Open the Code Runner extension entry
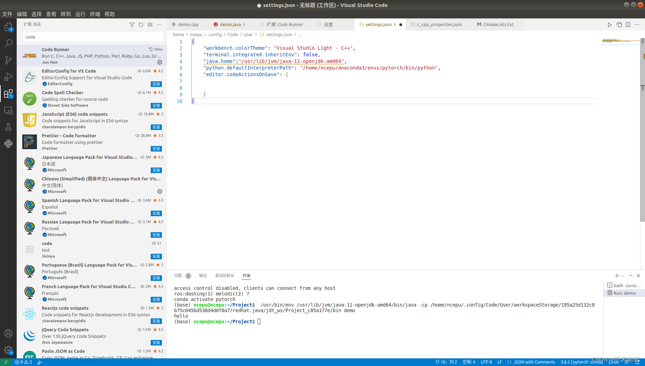Screen dimensions: 645x366 click(x=92, y=56)
